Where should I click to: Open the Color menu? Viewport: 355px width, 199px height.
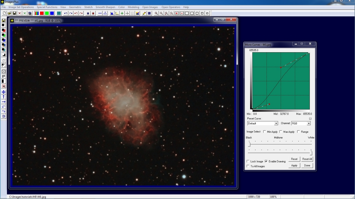(121, 7)
